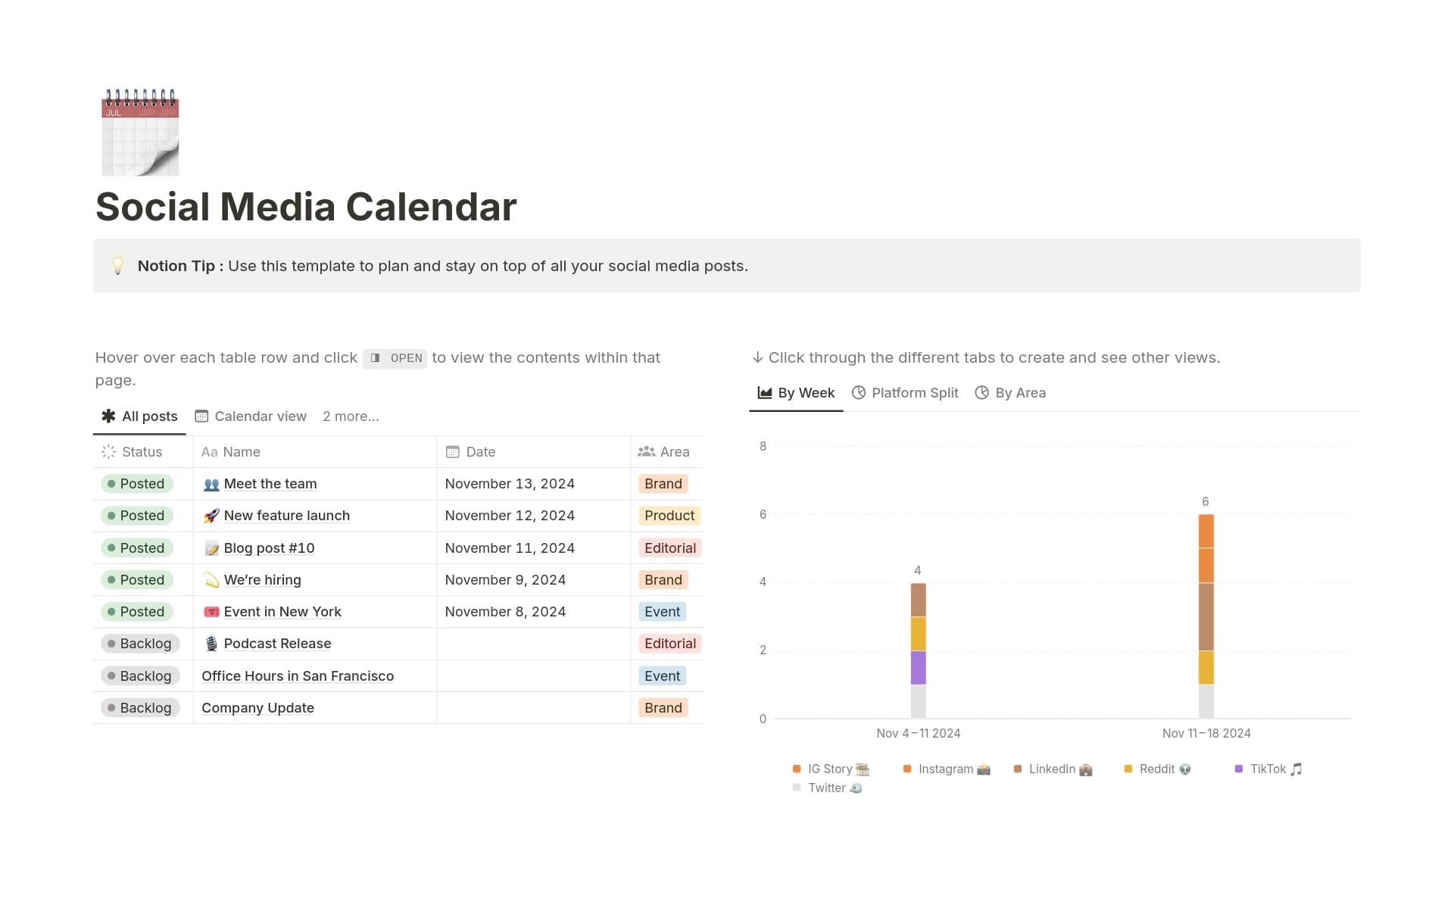Click the lightbulb icon in the Notion Tip callout
Image resolution: width=1454 pixels, height=908 pixels.
[x=117, y=266]
